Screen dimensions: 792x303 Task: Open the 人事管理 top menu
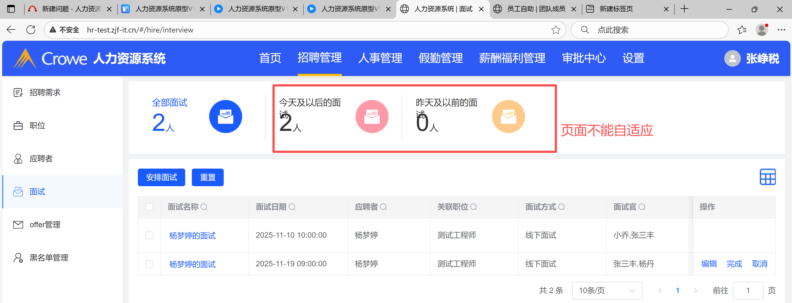click(380, 58)
